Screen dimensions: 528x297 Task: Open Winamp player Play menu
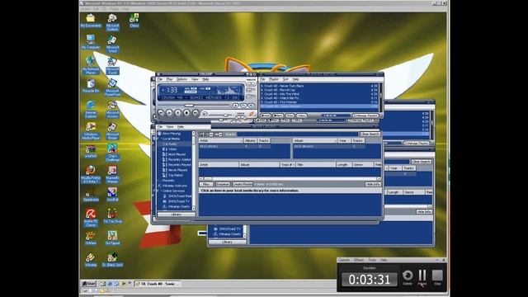pos(169,79)
